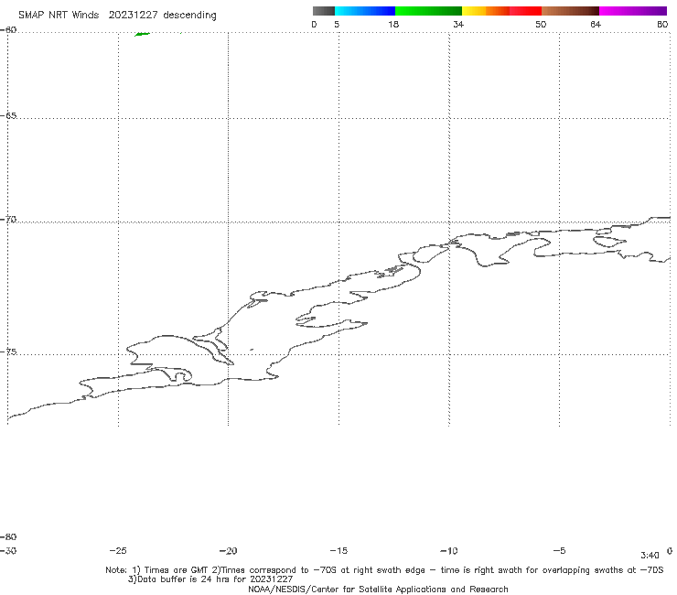
Task: Click the color scale label '64'
Action: coord(596,24)
